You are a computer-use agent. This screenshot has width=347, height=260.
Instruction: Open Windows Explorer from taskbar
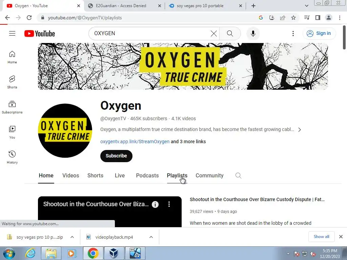[x=51, y=253]
